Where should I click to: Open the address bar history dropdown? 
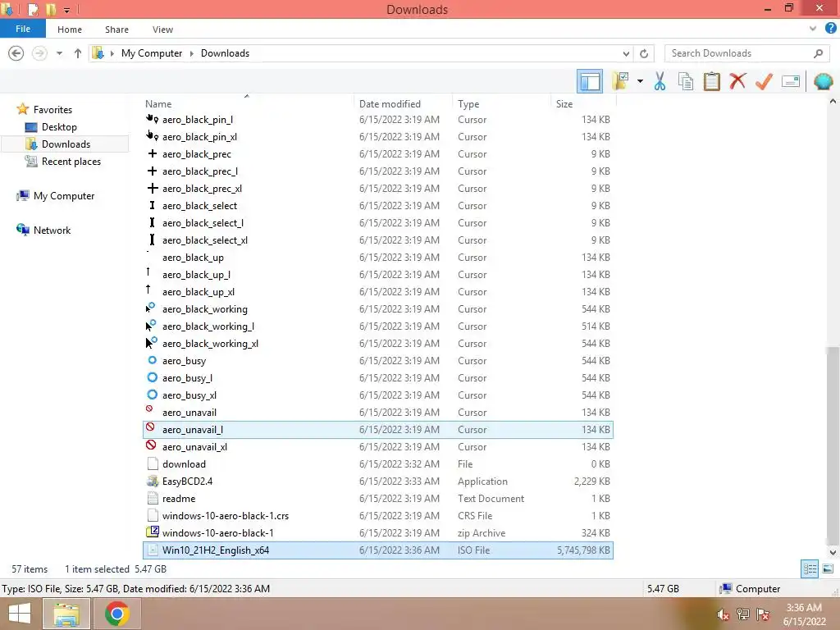pos(626,53)
